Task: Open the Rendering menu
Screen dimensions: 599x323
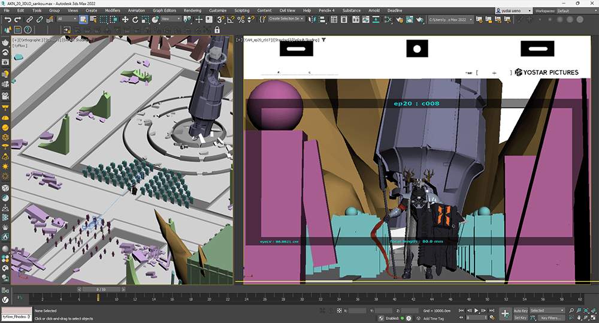Action: coord(192,11)
